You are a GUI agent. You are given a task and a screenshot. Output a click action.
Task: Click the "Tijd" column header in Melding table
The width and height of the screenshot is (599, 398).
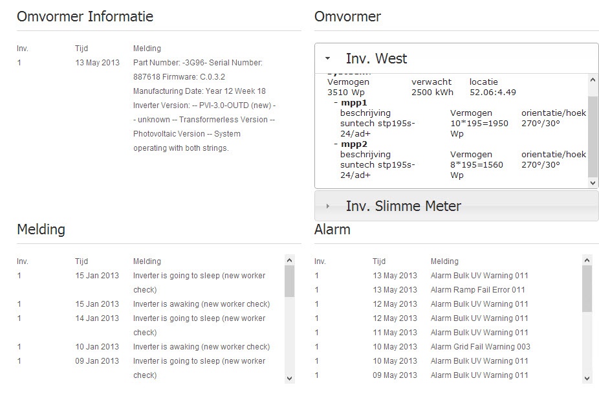point(82,261)
